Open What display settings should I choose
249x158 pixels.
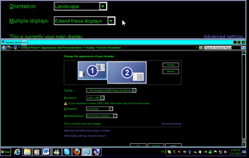85,136
